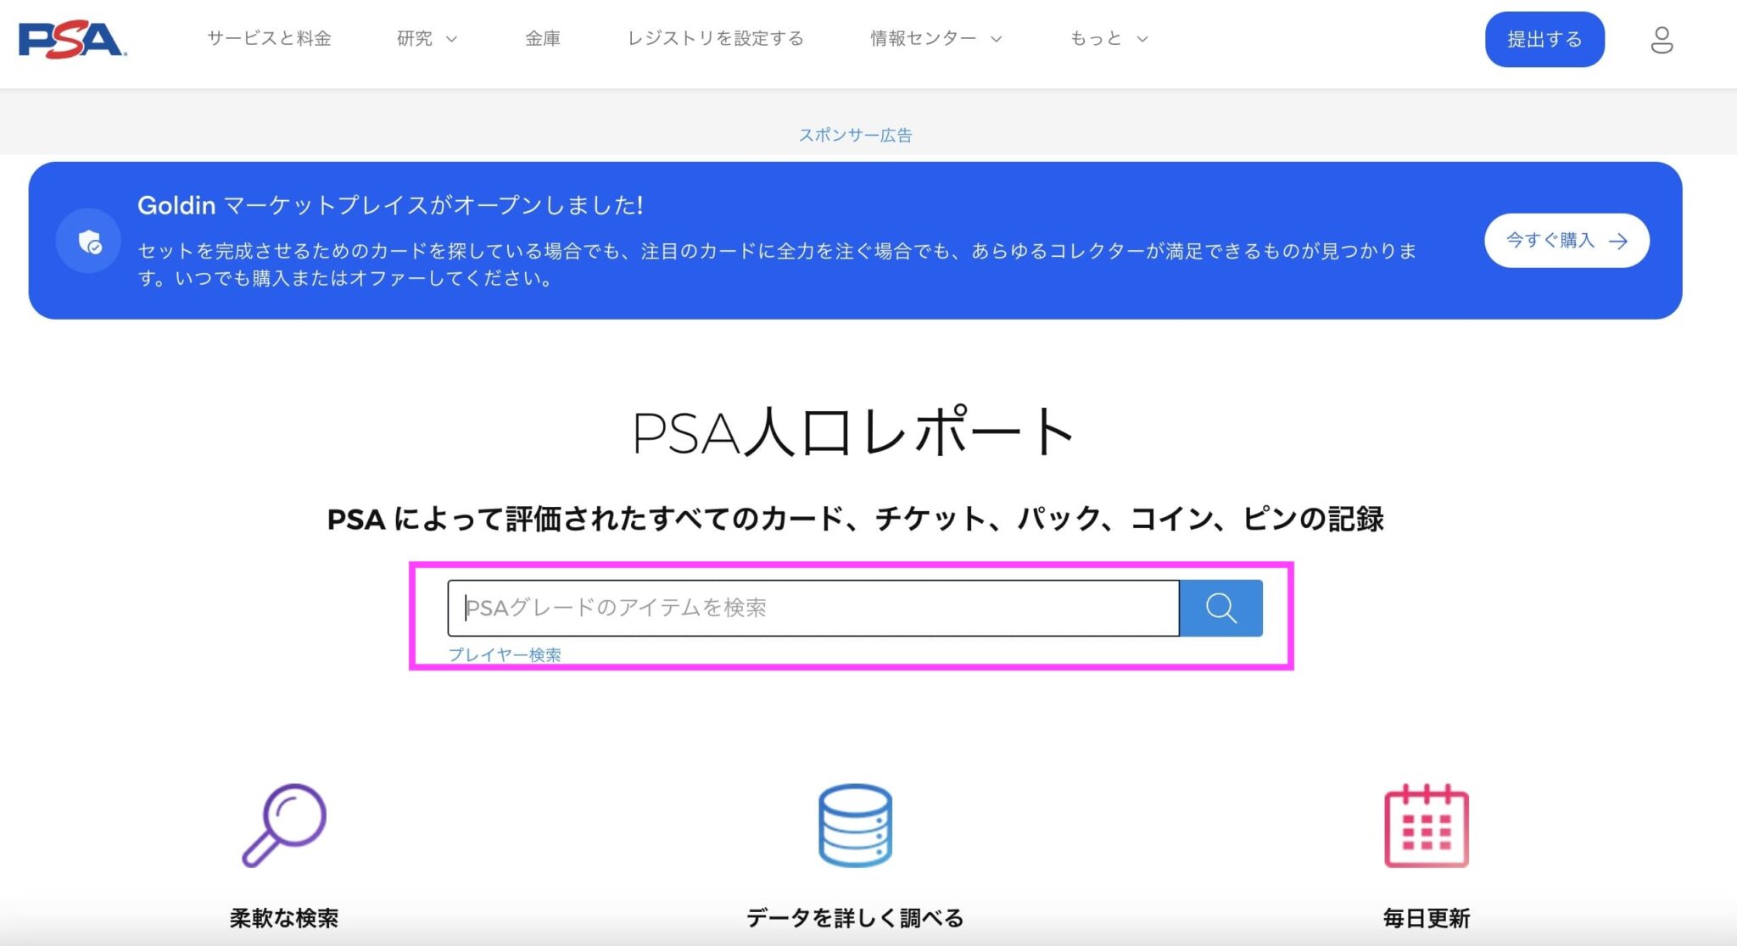Open the 金庫 menu item
This screenshot has width=1737, height=946.
pos(544,38)
